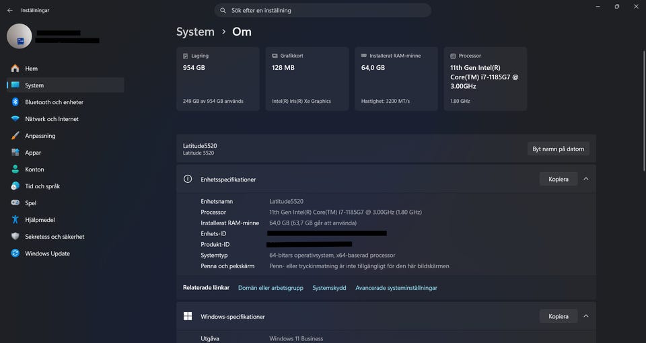
Task: Click the back arrow in Inställningar
Action: pos(9,11)
